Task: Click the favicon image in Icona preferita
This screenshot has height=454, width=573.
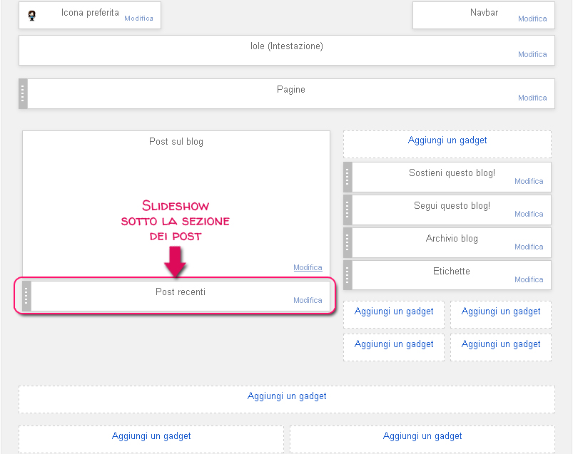Action: (x=31, y=16)
